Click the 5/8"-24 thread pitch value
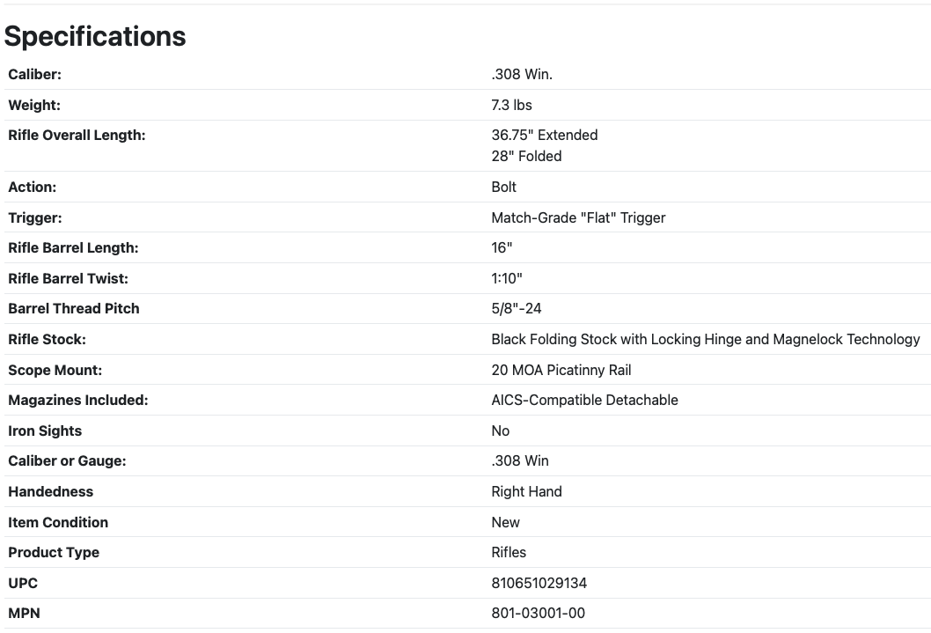This screenshot has height=633, width=931. 517,309
